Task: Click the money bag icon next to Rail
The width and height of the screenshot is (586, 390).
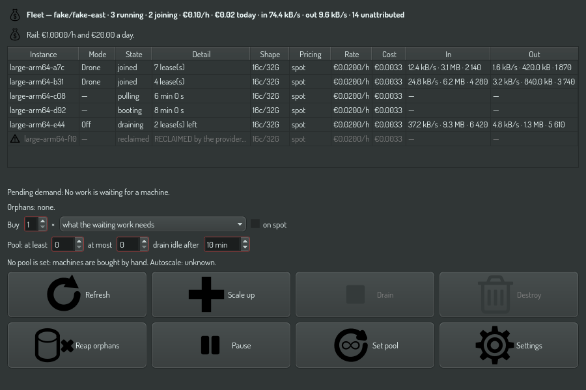Action: tap(15, 34)
